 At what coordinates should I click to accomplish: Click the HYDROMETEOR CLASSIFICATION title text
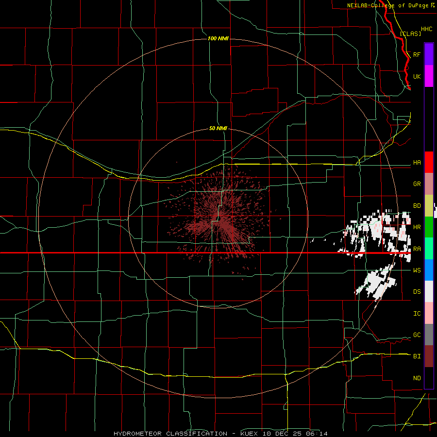tap(170, 434)
